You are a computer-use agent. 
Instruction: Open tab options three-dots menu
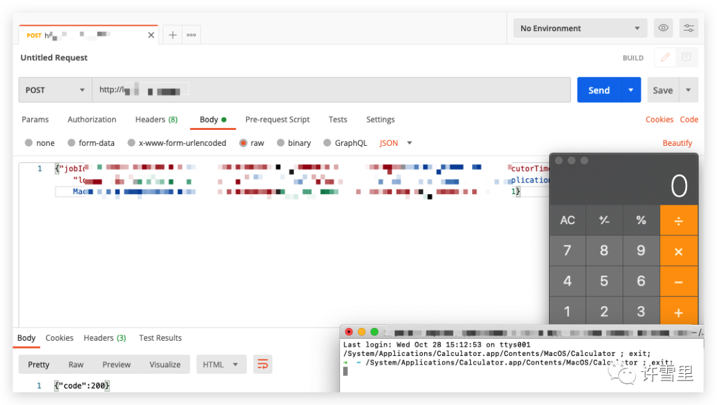pyautogui.click(x=191, y=35)
